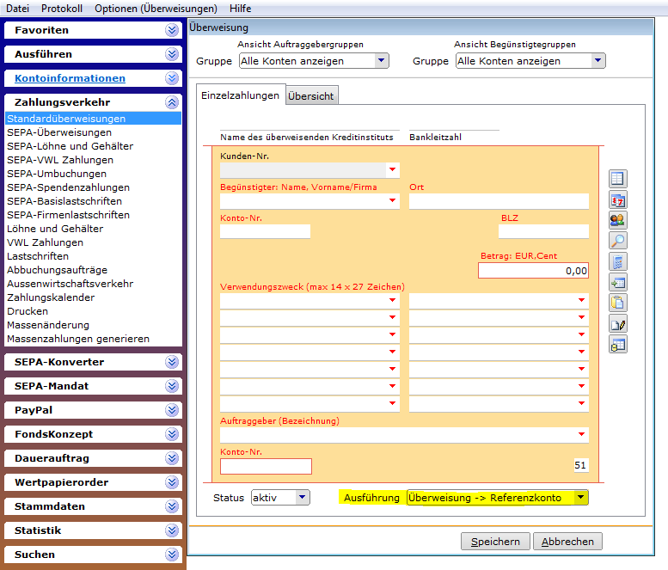Open the Kontoinformationen link
The height and width of the screenshot is (570, 668).
[x=70, y=78]
